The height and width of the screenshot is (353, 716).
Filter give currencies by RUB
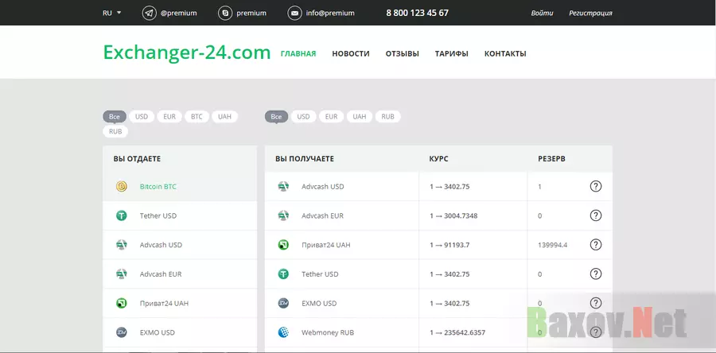[x=115, y=131]
